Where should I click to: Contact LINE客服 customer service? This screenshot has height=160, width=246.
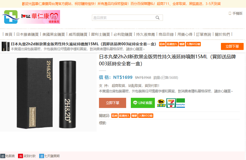tap(143, 103)
